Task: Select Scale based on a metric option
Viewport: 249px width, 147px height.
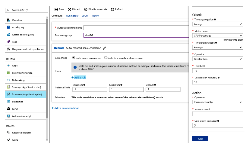Action: pyautogui.click(x=74, y=58)
